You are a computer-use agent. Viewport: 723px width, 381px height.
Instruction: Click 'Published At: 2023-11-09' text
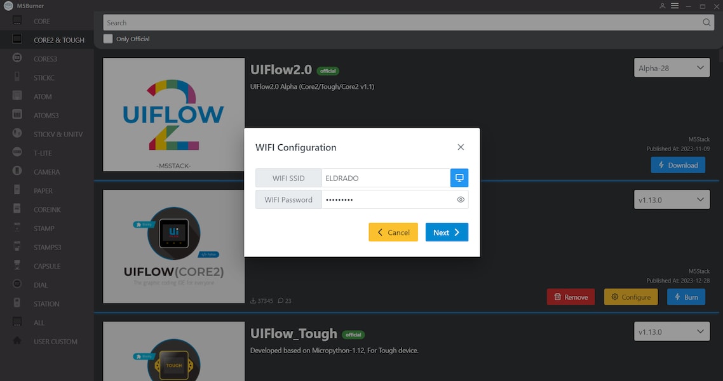(x=678, y=149)
